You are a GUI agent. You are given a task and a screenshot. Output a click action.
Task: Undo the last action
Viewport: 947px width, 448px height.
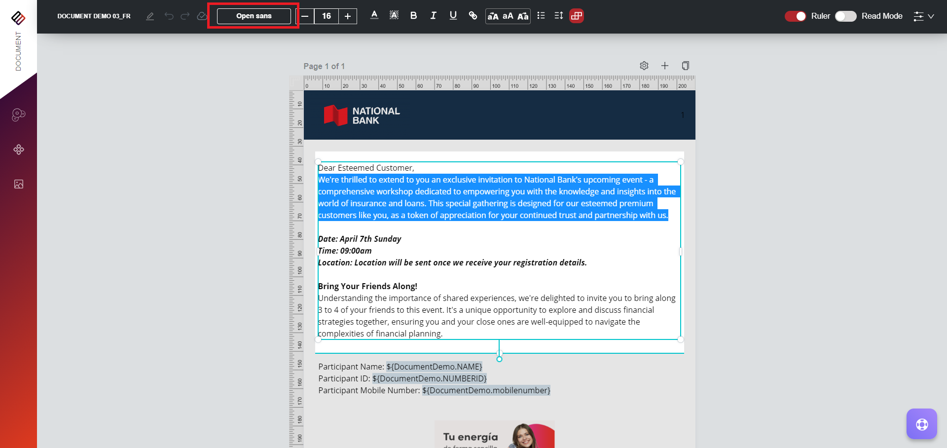coord(169,16)
